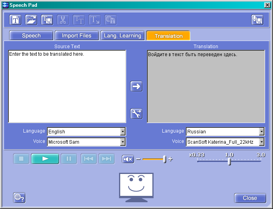Screen dimensions: 273x209
Task: Switch to the Speech tab
Action: point(31,36)
